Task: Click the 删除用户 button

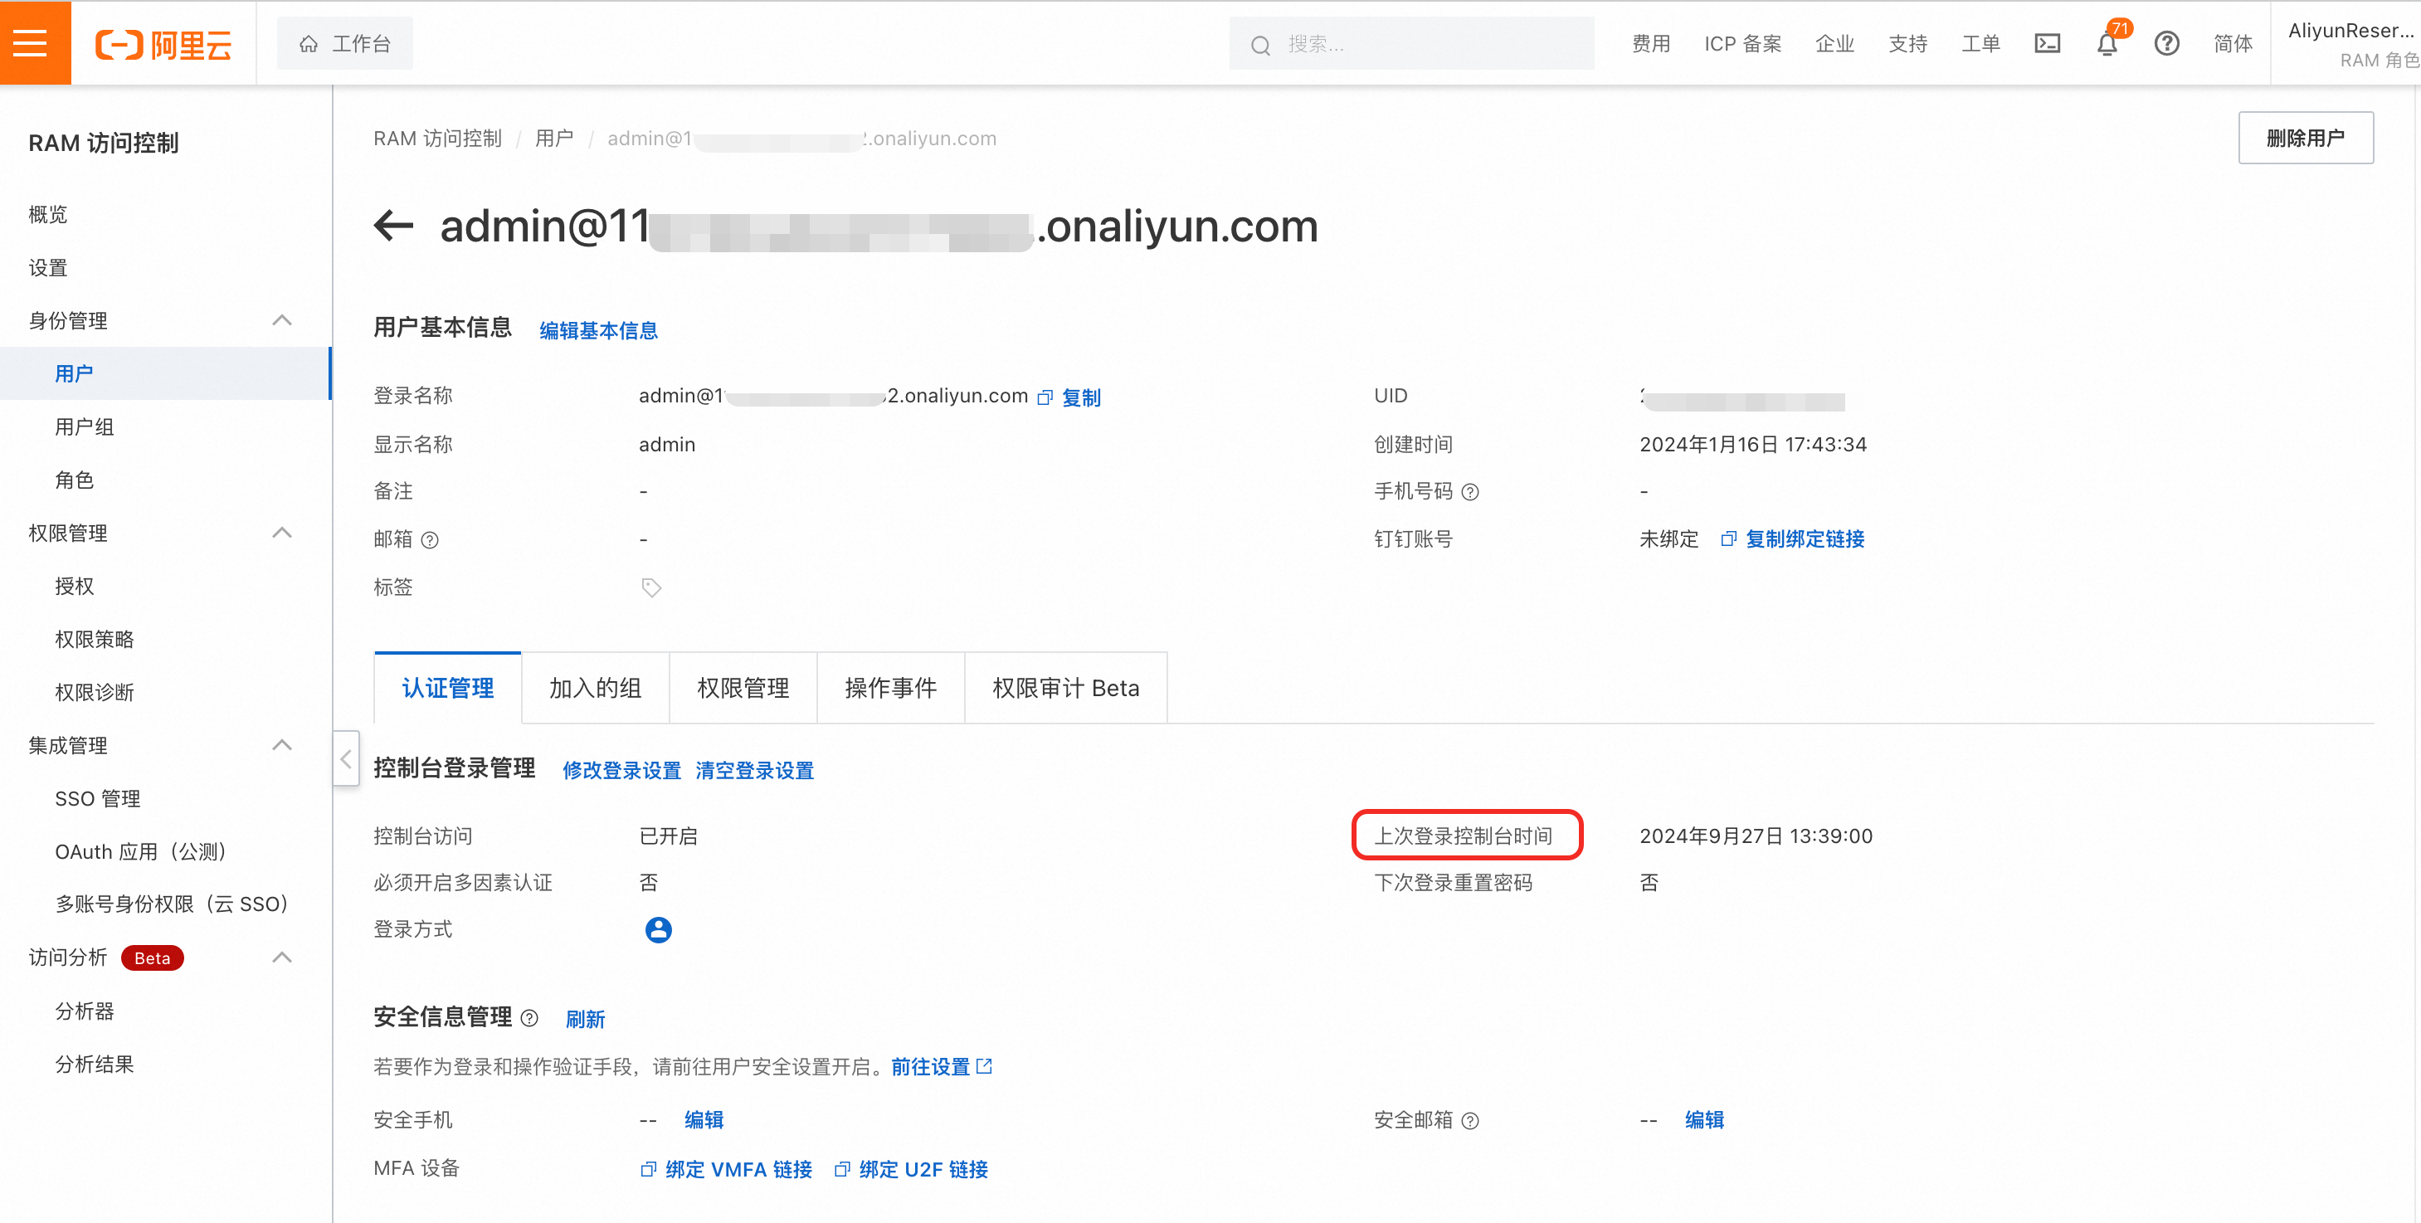Action: (2306, 137)
